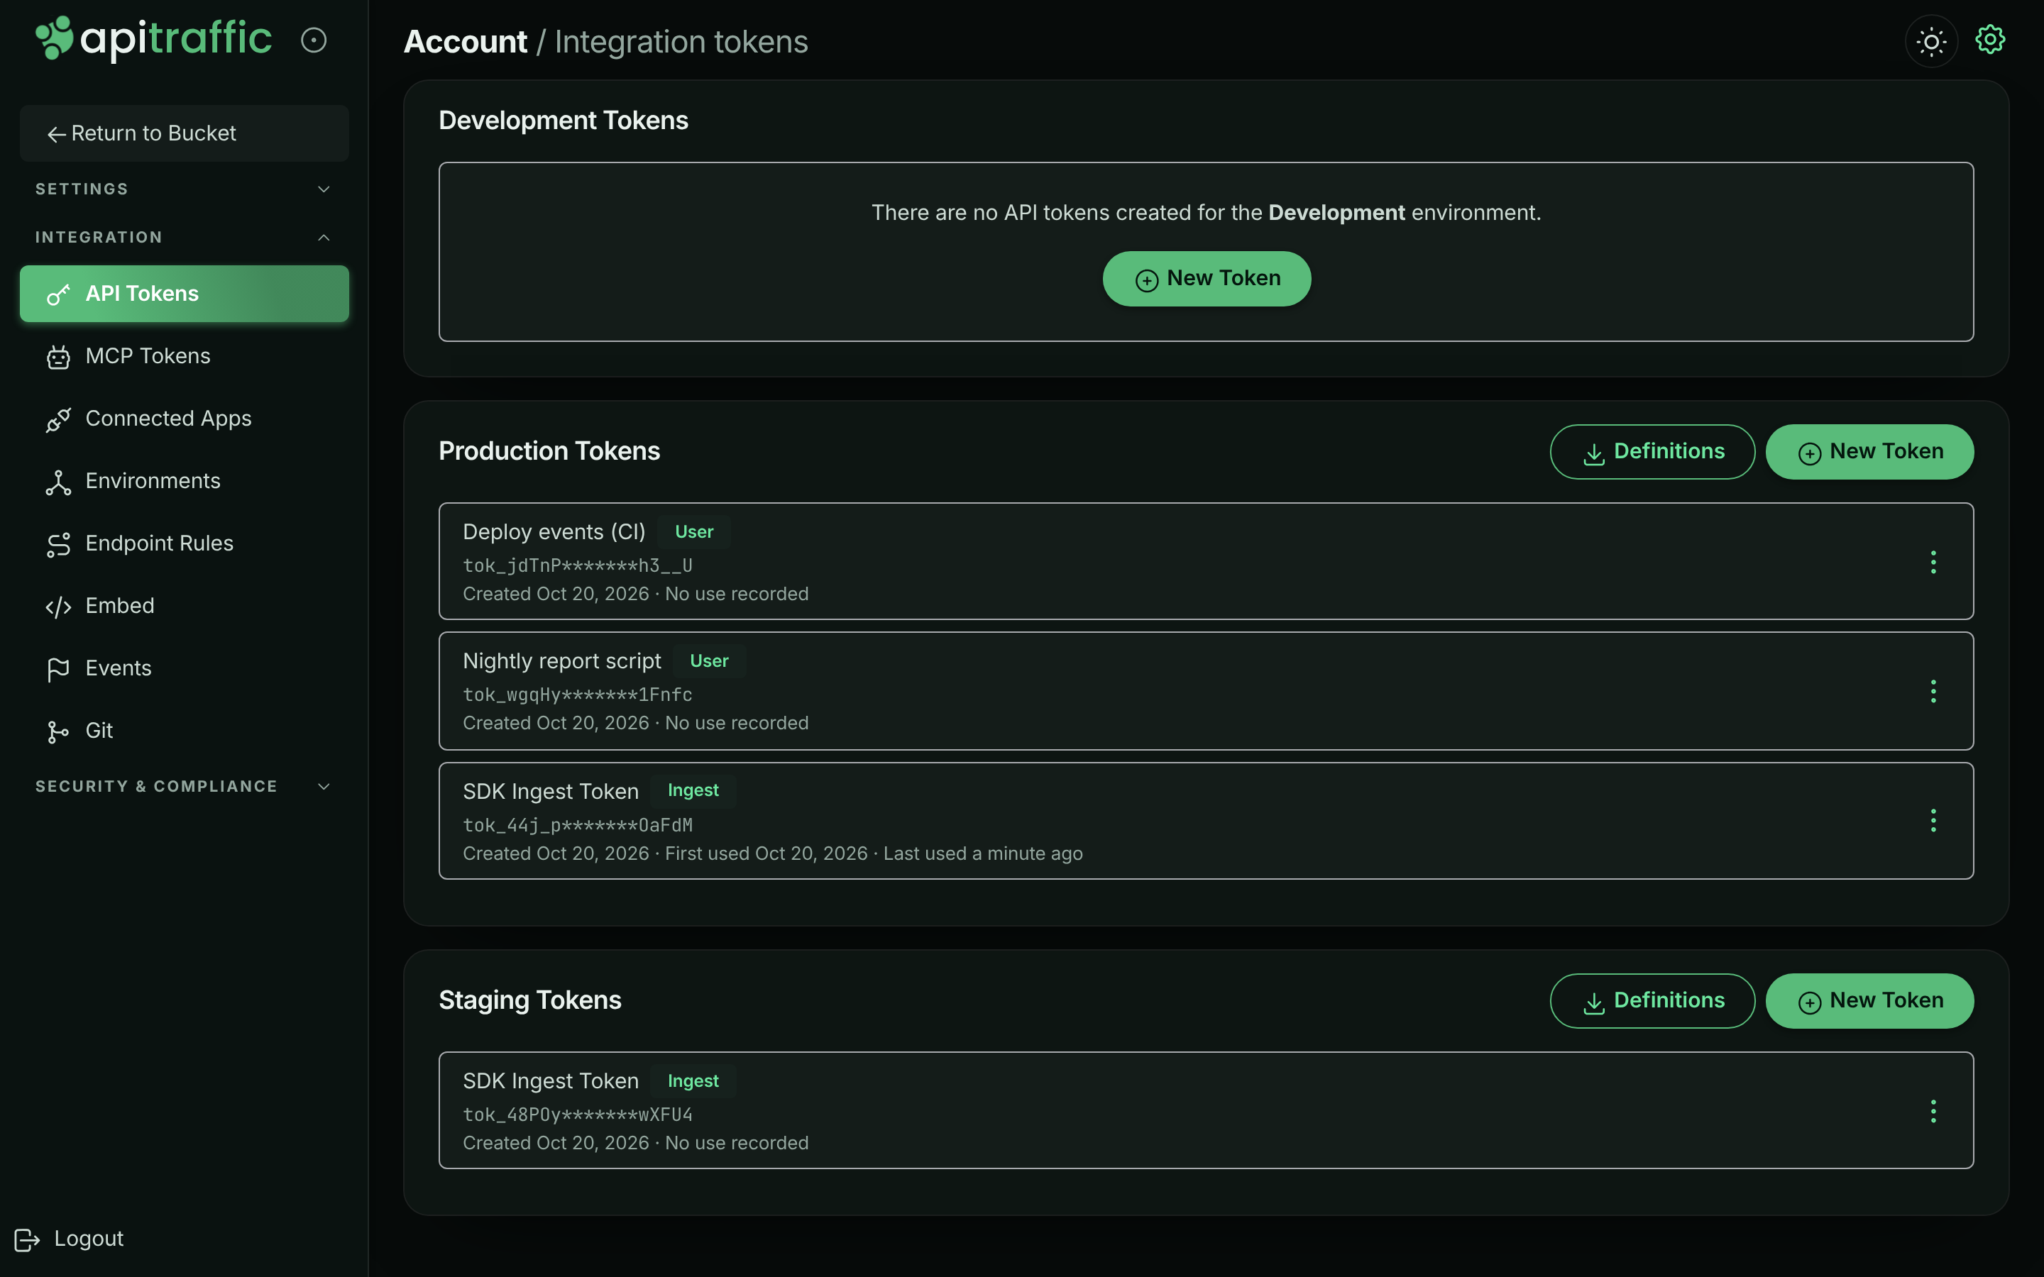
Task: Click the Account breadcrumb
Action: [466, 43]
